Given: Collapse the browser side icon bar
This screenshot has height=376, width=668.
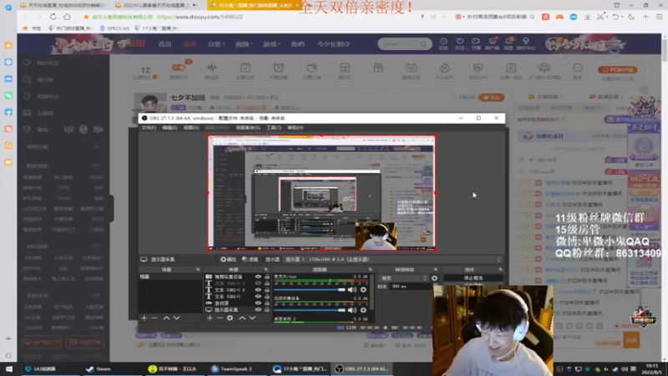Looking at the screenshot, I should pyautogui.click(x=8, y=355).
